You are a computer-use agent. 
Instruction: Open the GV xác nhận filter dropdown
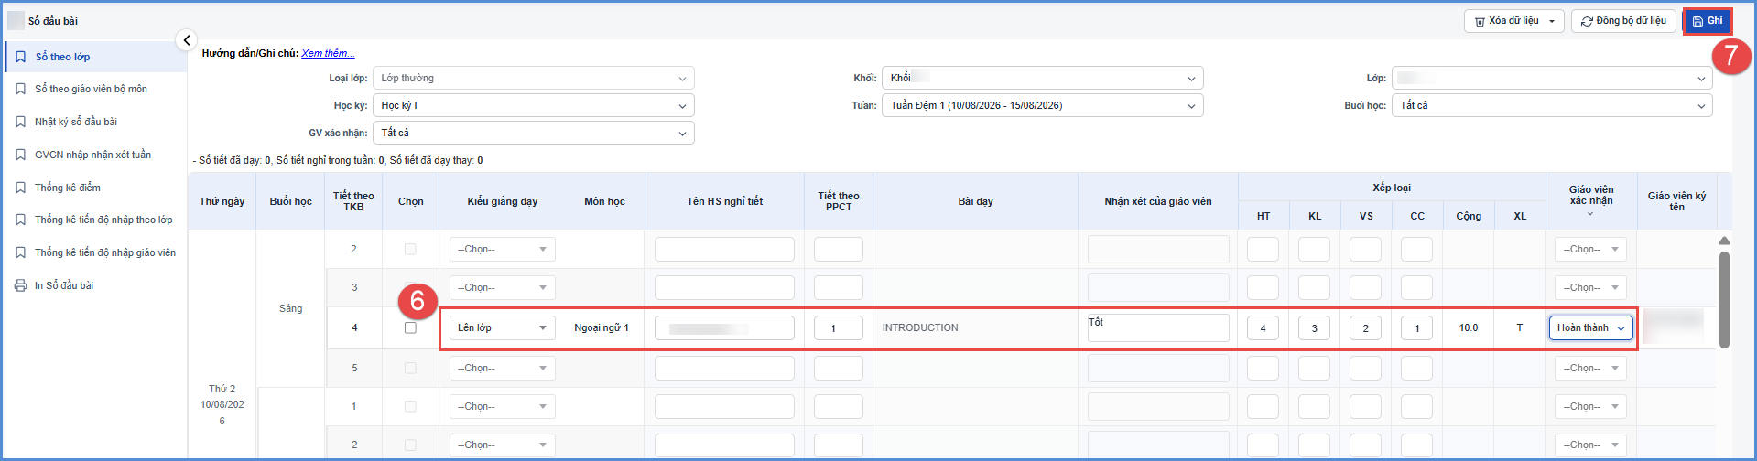[x=533, y=134]
